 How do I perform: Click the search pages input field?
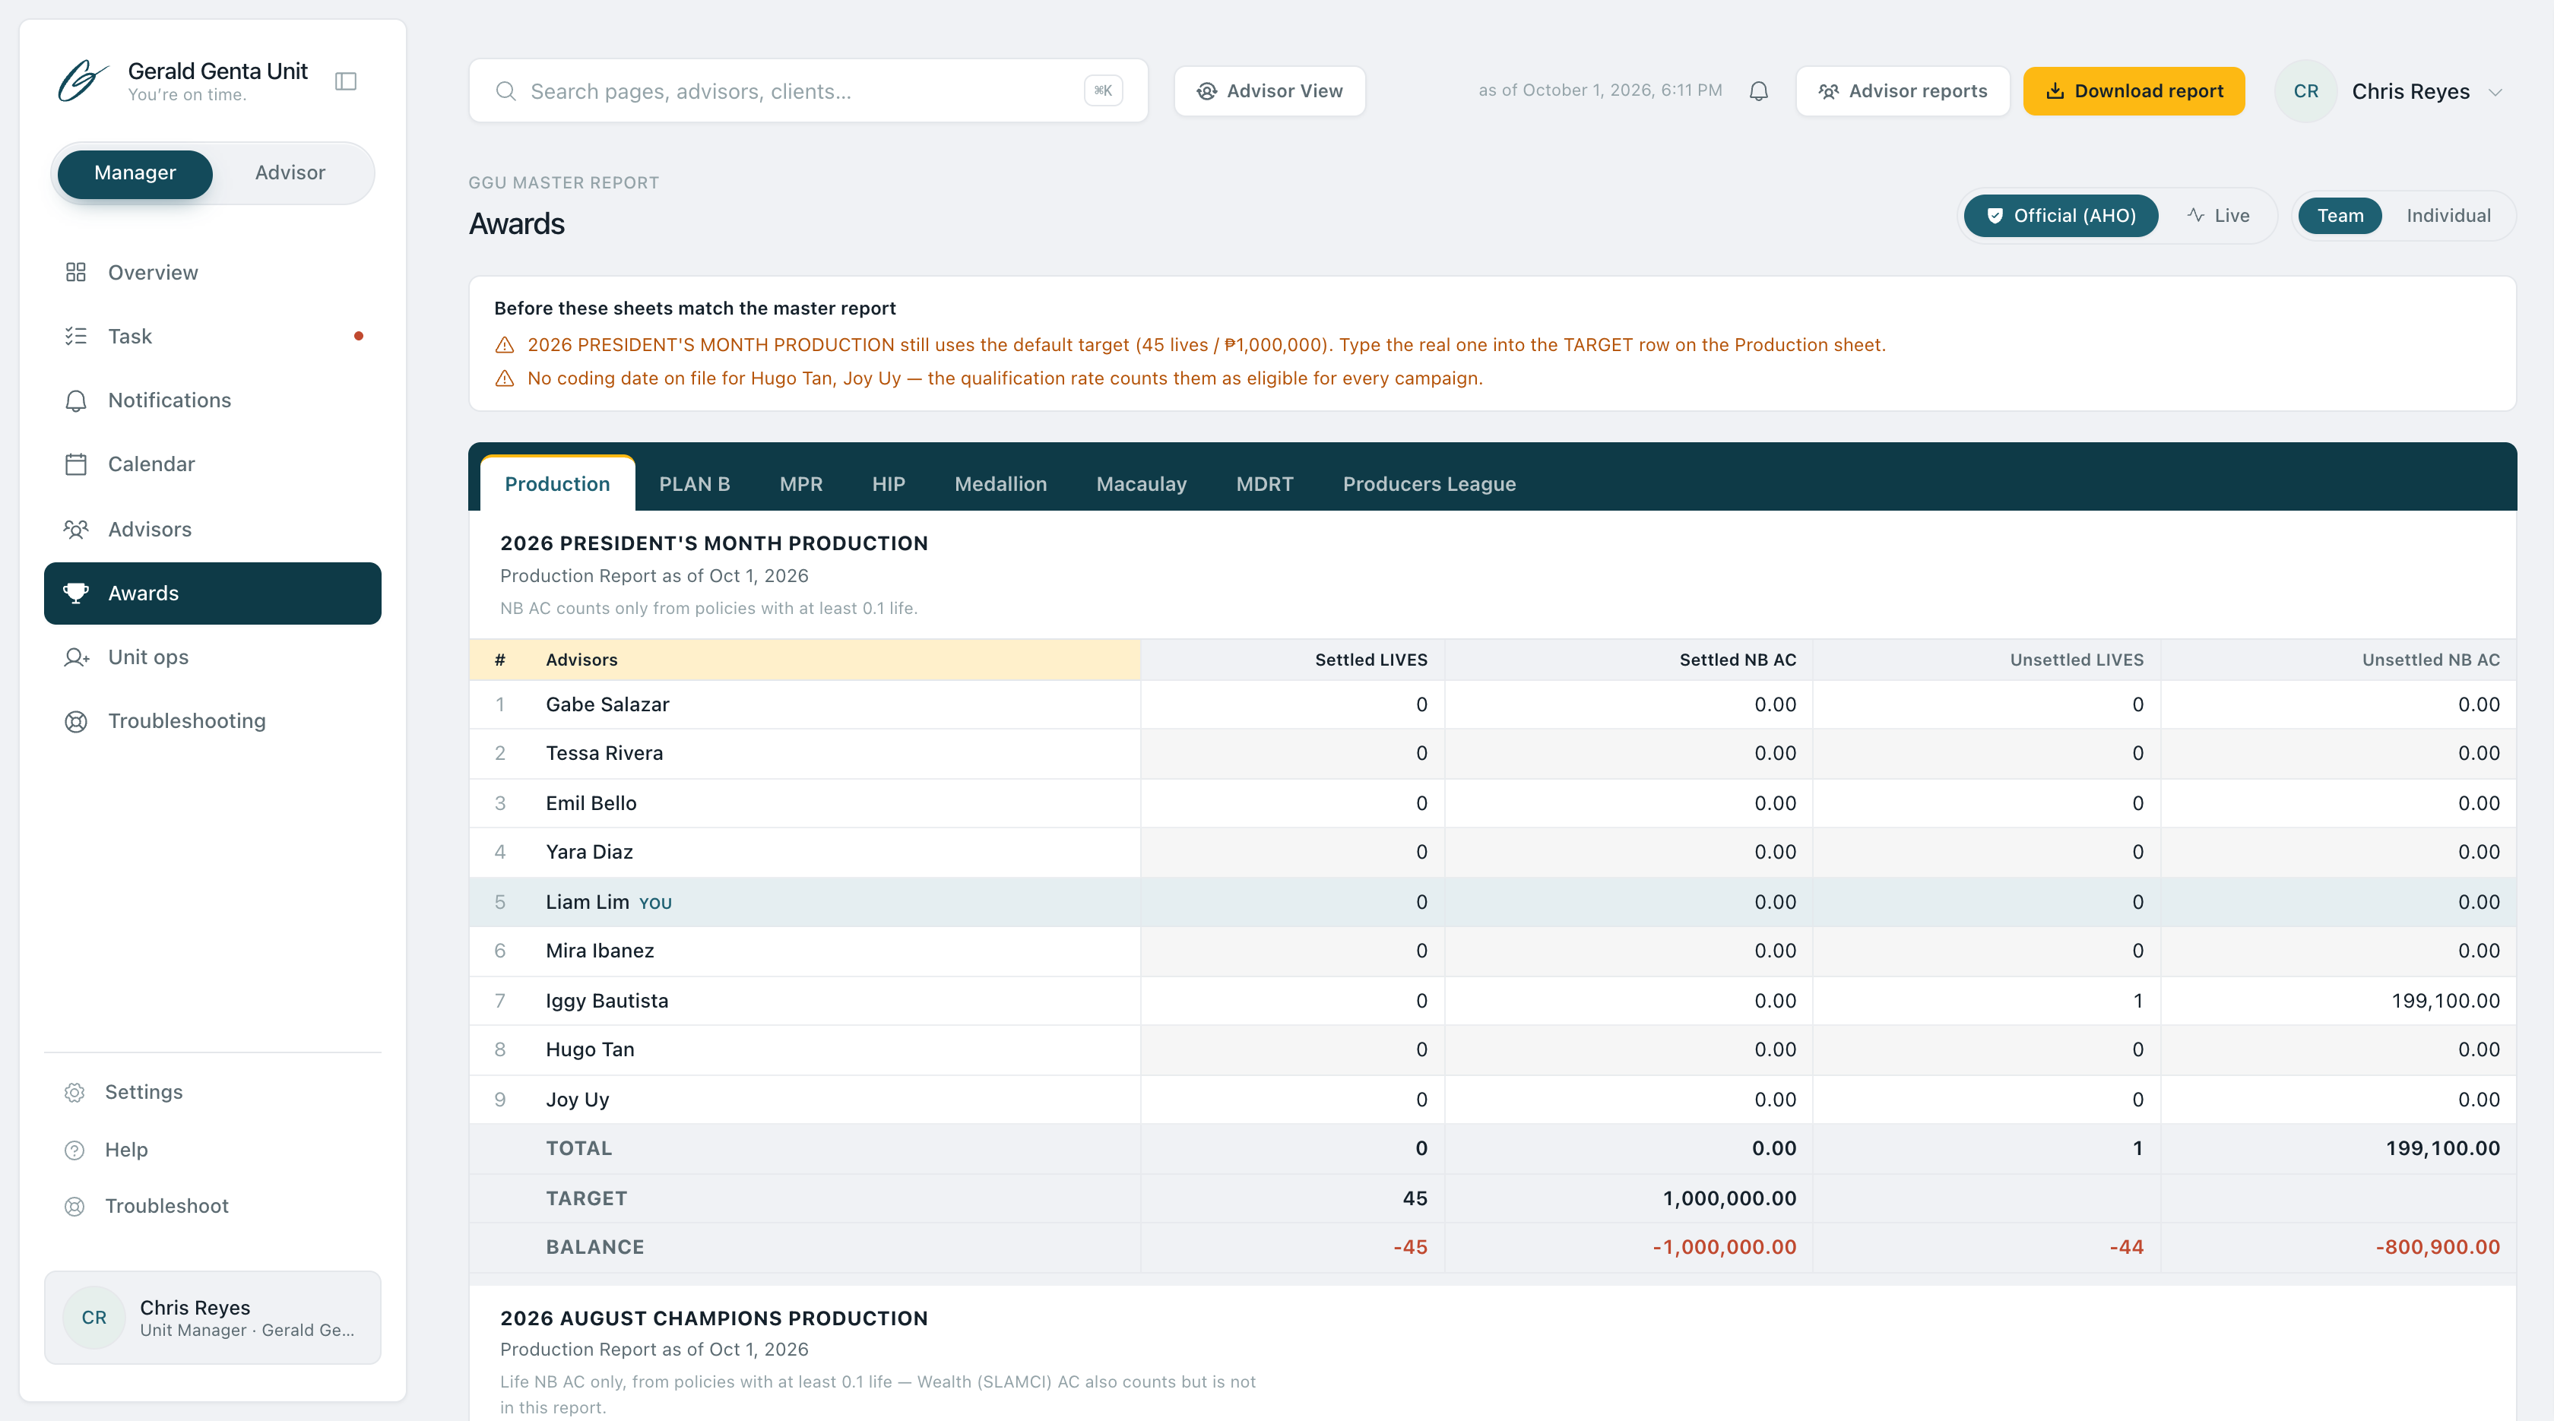click(x=808, y=91)
